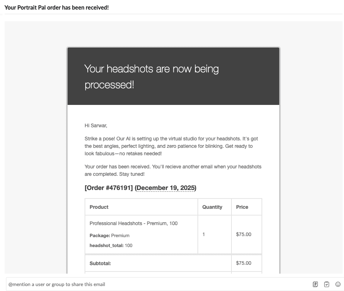This screenshot has width=344, height=291.
Task: Select the December 19, 2025 date link
Action: pyautogui.click(x=166, y=188)
